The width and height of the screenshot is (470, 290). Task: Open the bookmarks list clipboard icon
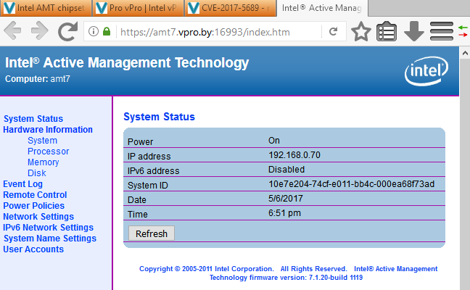pos(387,31)
